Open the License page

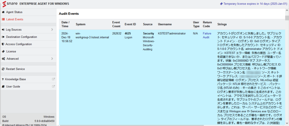29,51
